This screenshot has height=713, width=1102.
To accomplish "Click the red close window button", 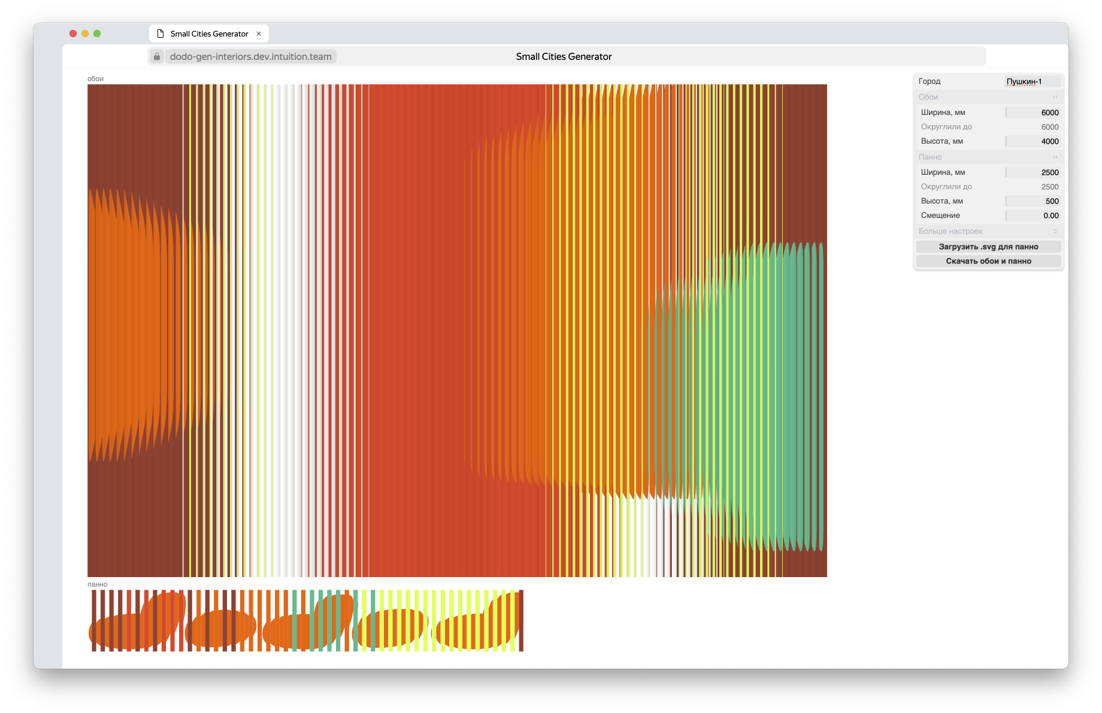I will point(73,34).
